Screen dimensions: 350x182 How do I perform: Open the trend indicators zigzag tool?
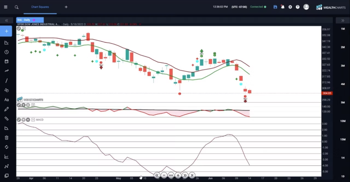(6, 71)
